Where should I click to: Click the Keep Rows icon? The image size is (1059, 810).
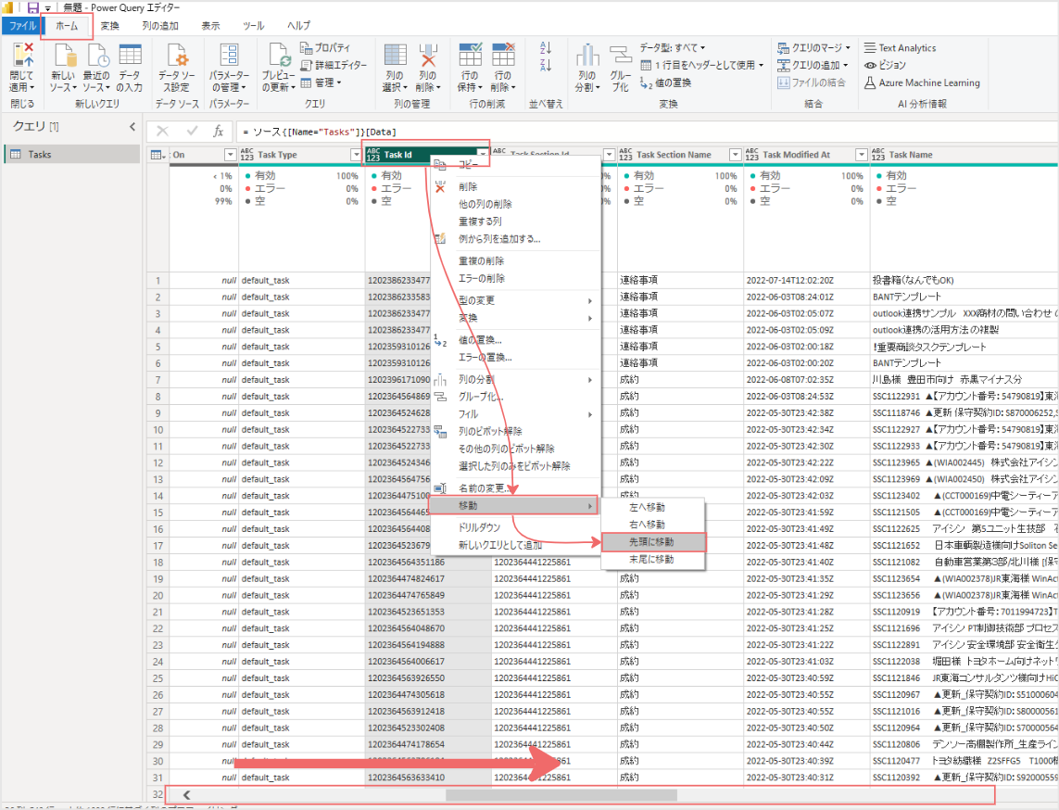click(470, 55)
